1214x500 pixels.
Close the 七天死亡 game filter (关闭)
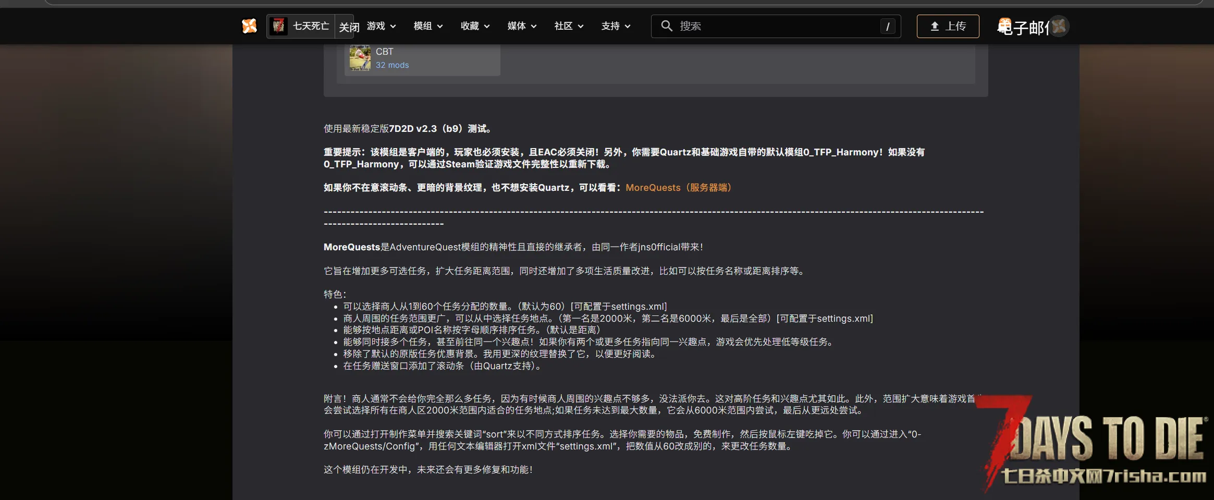(349, 27)
